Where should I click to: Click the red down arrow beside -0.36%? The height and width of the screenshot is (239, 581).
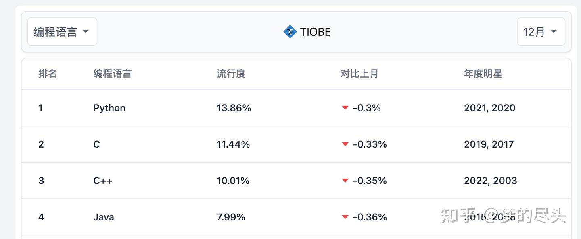click(345, 217)
